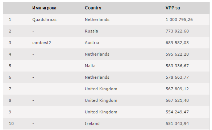Click the VPP value 583 336,67
This screenshot has width=212, height=130.
(x=177, y=66)
